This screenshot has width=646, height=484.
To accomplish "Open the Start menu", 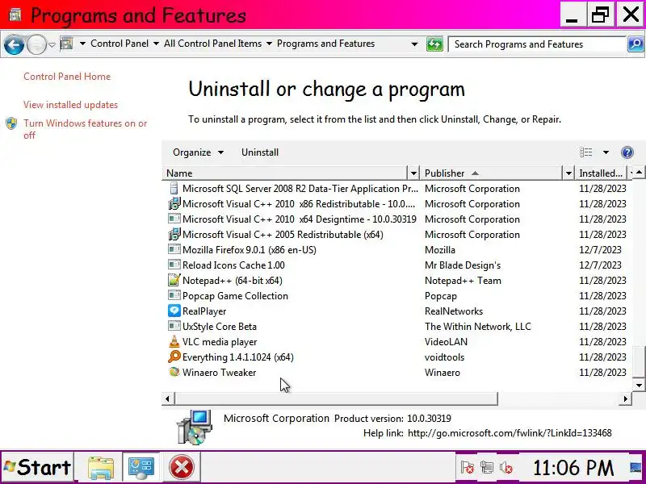I will coord(37,468).
